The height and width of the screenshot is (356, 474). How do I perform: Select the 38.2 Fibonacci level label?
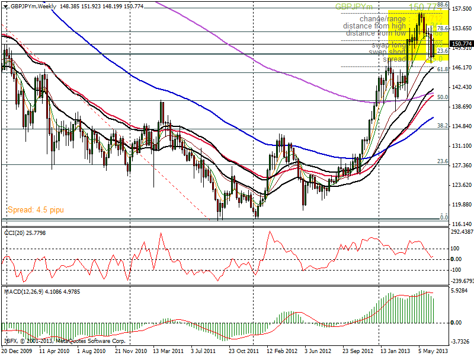[x=443, y=126]
